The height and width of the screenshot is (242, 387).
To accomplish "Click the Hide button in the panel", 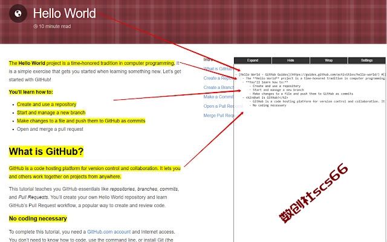I will pos(290,60).
